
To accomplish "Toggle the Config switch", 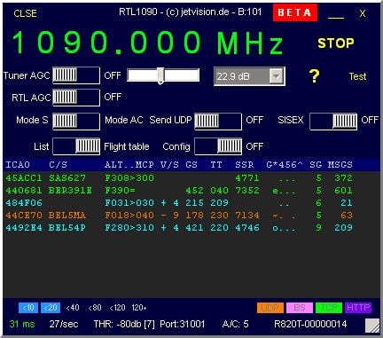I will pos(218,146).
